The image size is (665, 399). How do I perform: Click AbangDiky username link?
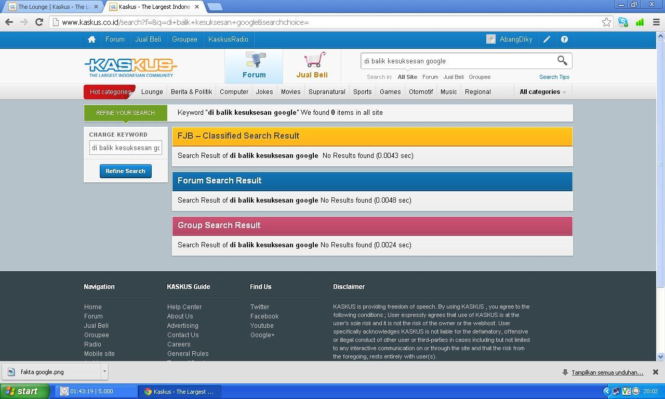pyautogui.click(x=516, y=39)
